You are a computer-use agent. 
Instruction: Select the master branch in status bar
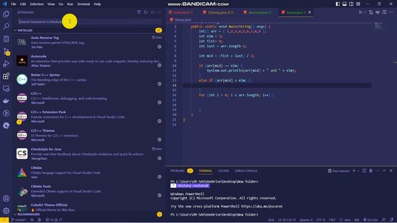[18, 220]
